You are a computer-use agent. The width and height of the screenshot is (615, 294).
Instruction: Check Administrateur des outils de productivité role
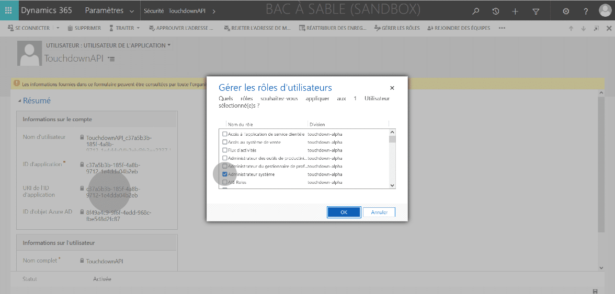pos(225,158)
